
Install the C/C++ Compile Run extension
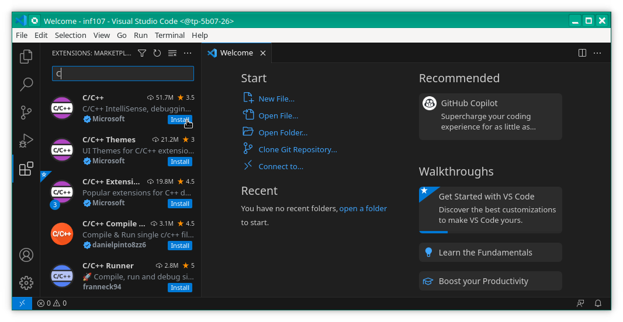[x=180, y=246]
